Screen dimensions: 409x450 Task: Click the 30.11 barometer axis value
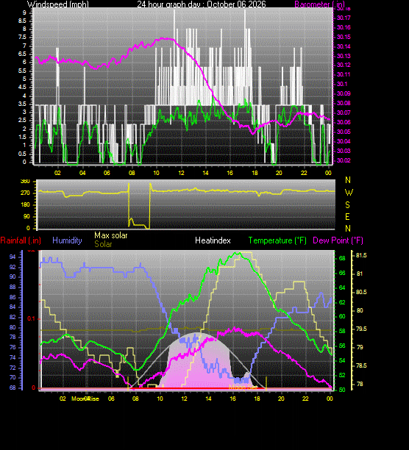point(344,74)
